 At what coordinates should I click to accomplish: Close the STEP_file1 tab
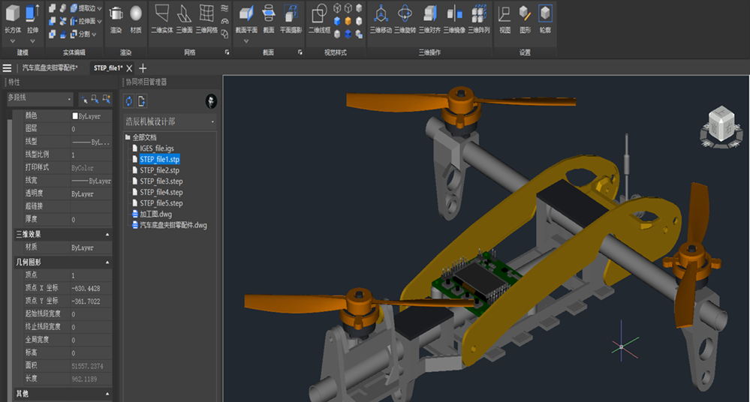pos(129,68)
